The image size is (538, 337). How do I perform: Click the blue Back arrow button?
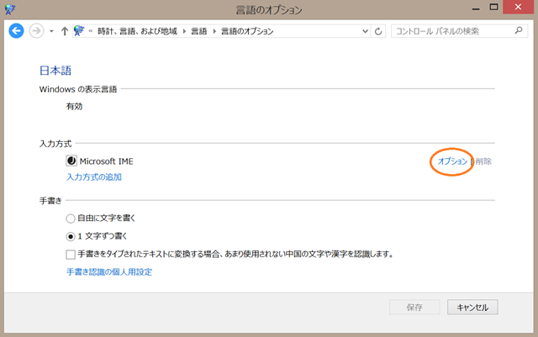click(x=16, y=31)
